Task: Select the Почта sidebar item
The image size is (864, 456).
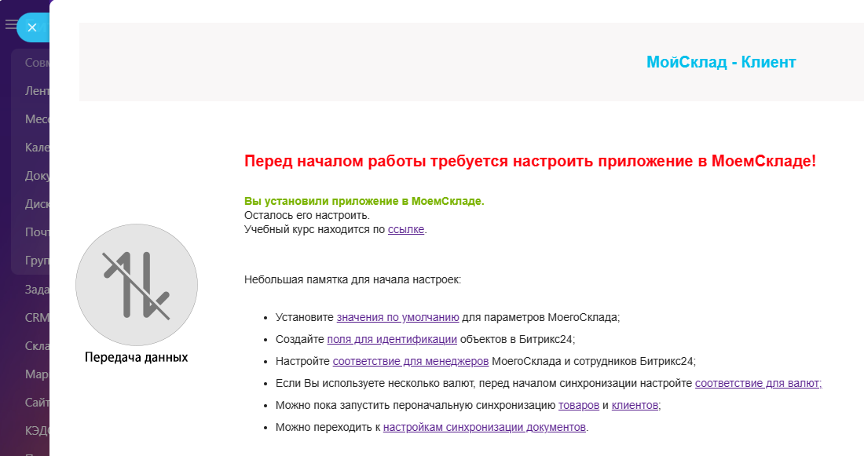Action: pos(37,232)
